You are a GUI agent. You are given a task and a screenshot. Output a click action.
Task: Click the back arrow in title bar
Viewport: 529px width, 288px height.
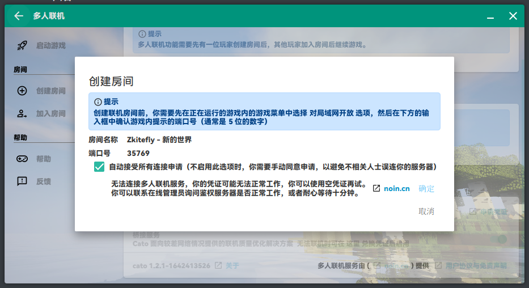tap(19, 16)
